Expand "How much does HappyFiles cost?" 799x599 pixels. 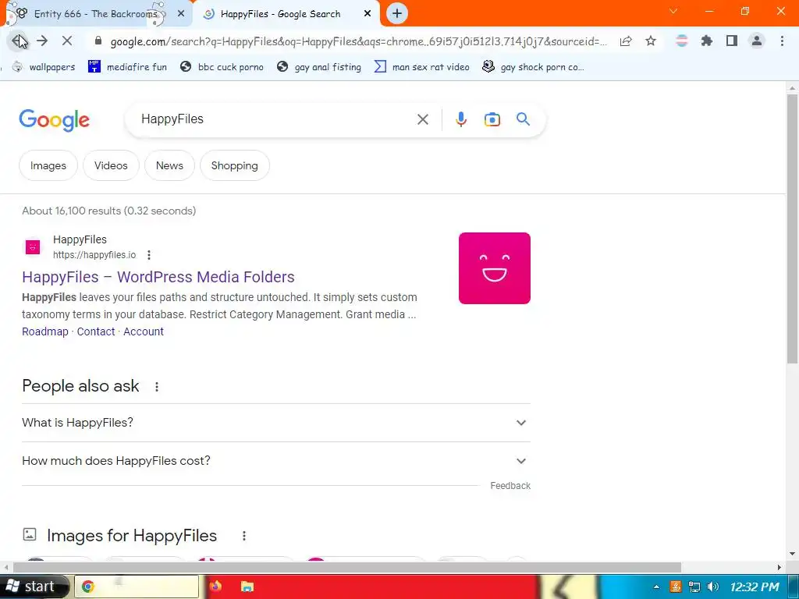click(x=276, y=461)
